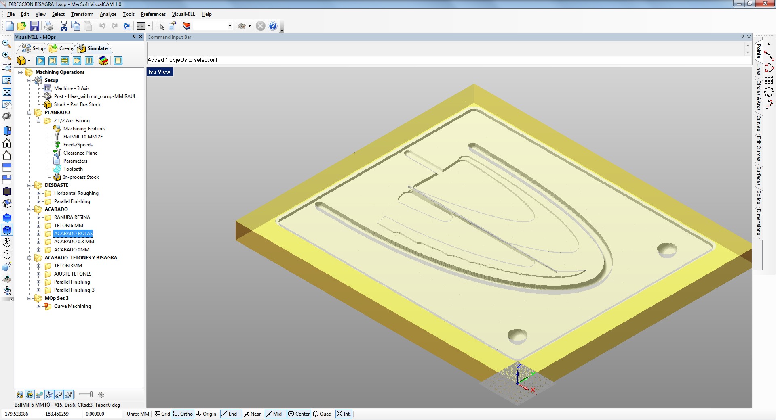
Task: Open the layer combo box dropdown
Action: coord(230,26)
